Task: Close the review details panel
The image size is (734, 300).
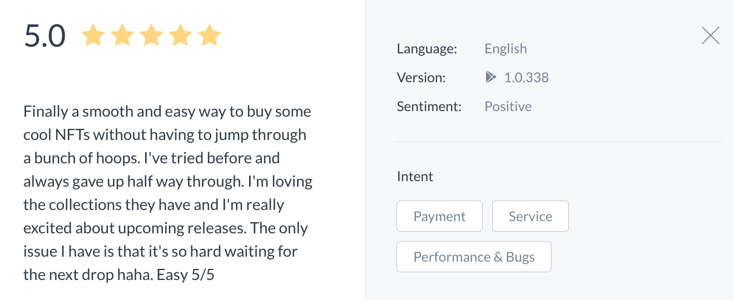Action: click(711, 36)
